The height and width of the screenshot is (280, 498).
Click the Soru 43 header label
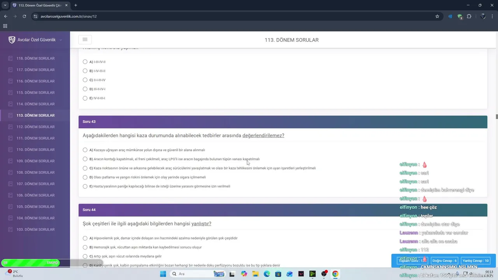[89, 122]
